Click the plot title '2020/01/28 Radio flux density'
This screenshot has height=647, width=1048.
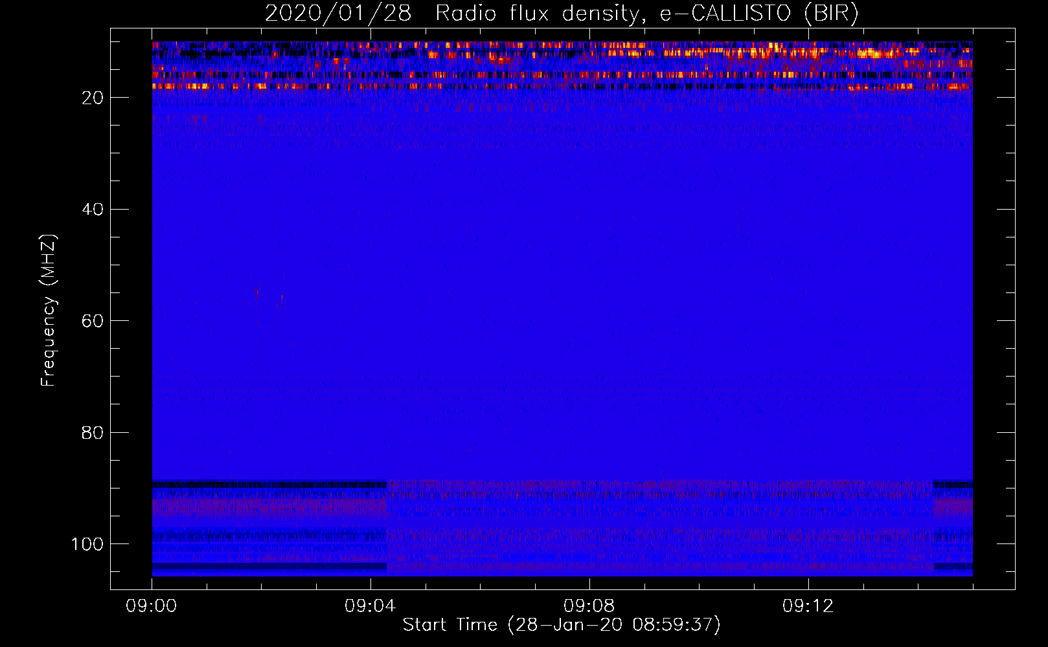(562, 13)
